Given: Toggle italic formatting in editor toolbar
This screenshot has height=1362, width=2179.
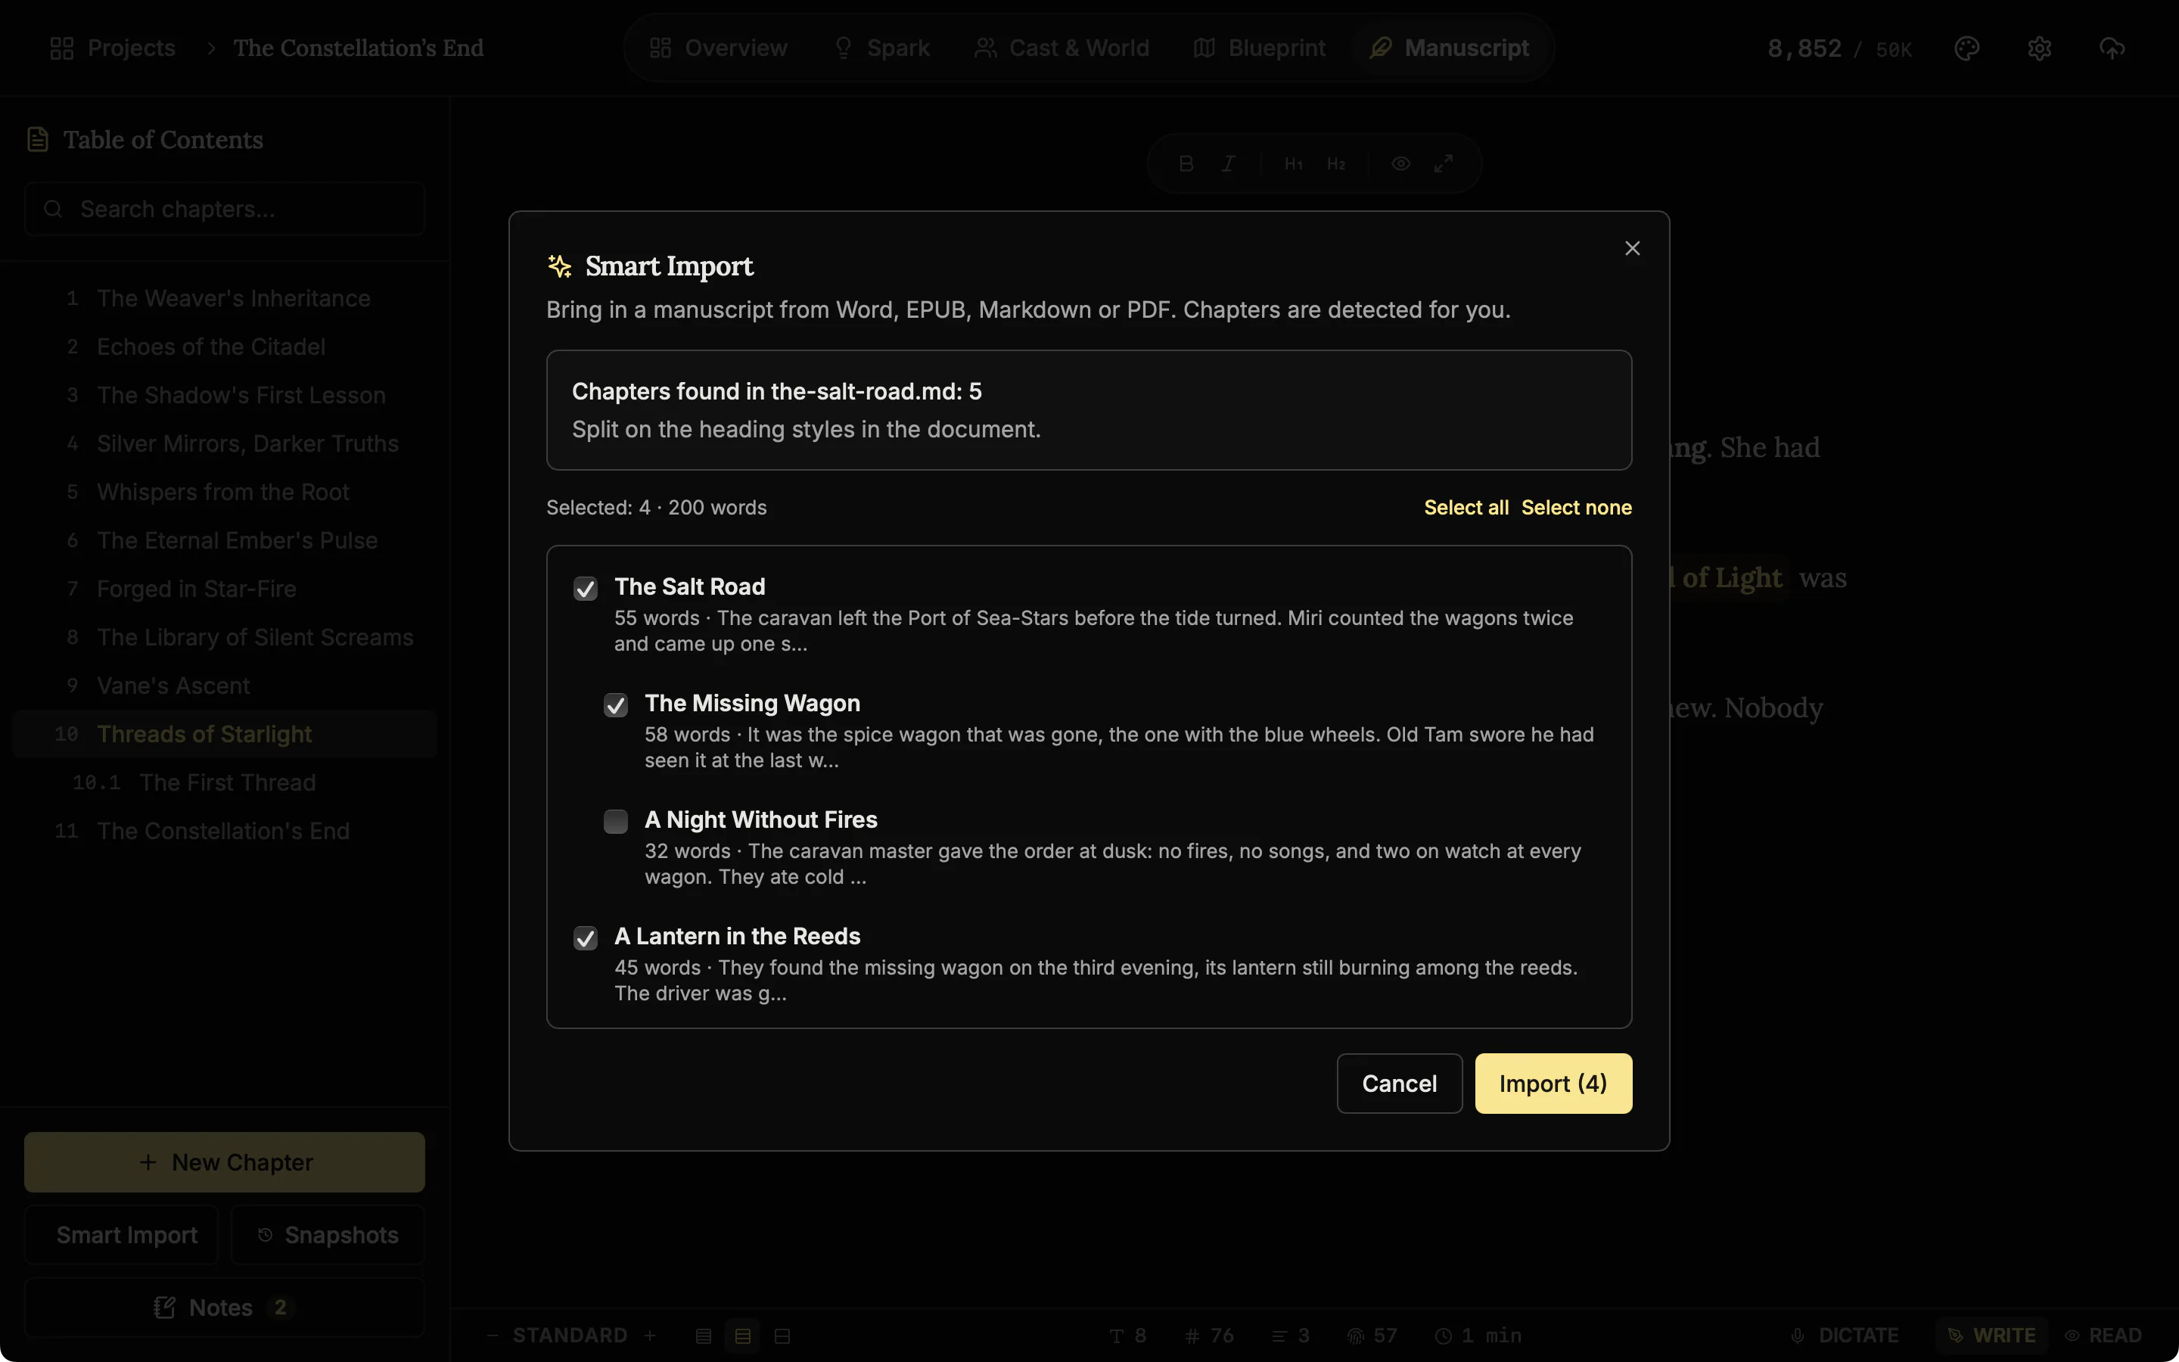Looking at the screenshot, I should 1228,164.
